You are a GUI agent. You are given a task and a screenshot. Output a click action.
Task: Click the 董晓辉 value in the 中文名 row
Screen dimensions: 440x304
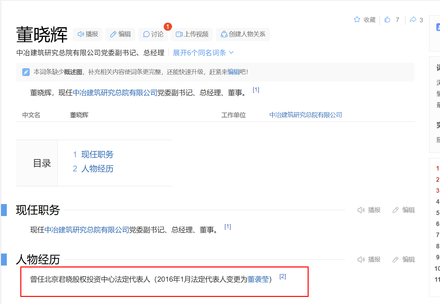tap(79, 115)
